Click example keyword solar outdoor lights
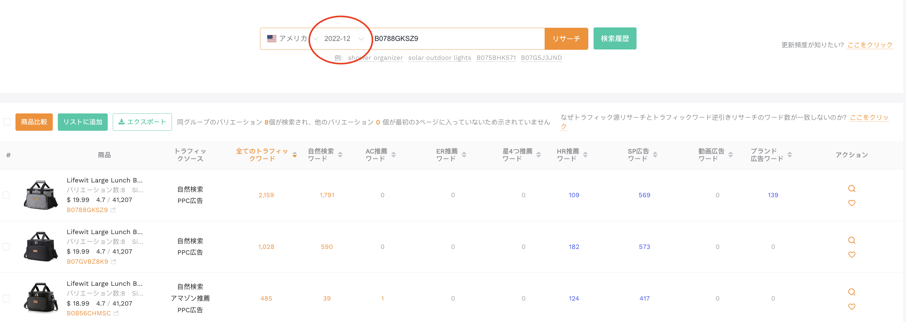 439,58
